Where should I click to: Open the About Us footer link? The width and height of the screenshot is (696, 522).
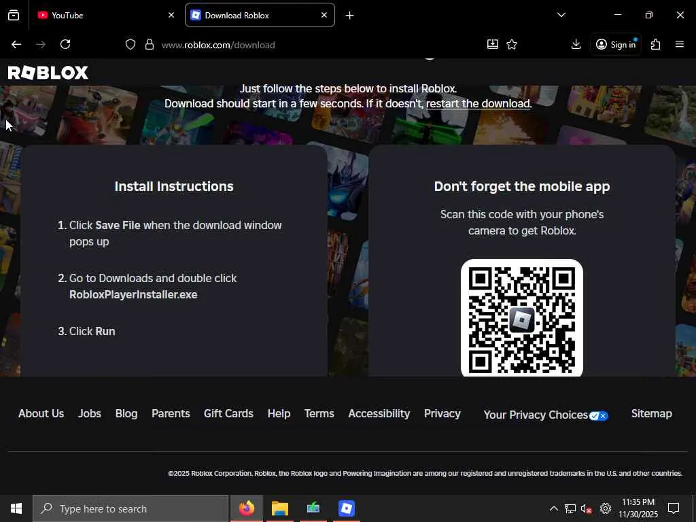(x=41, y=414)
